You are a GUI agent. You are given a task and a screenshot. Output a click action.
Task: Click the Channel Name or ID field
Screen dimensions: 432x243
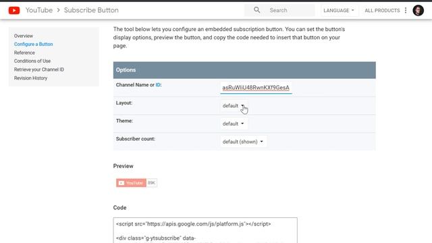(x=256, y=88)
